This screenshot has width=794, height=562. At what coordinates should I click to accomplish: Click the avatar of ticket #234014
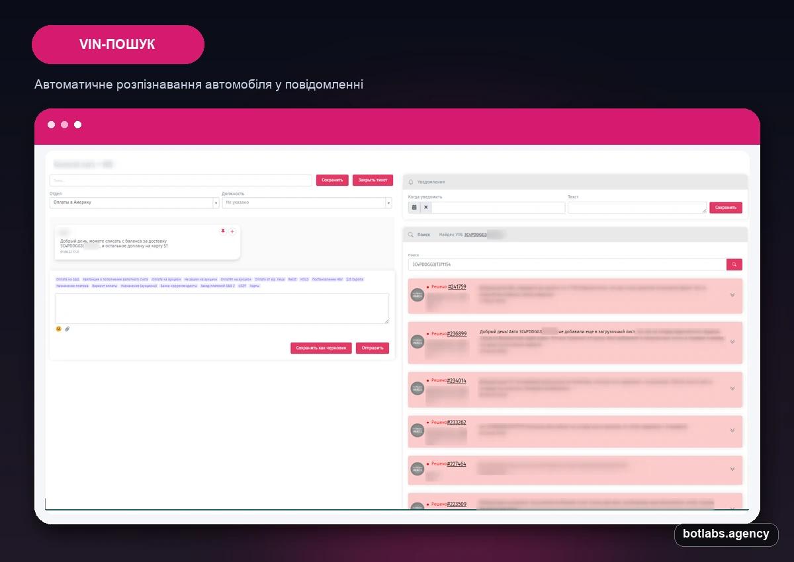pyautogui.click(x=418, y=389)
